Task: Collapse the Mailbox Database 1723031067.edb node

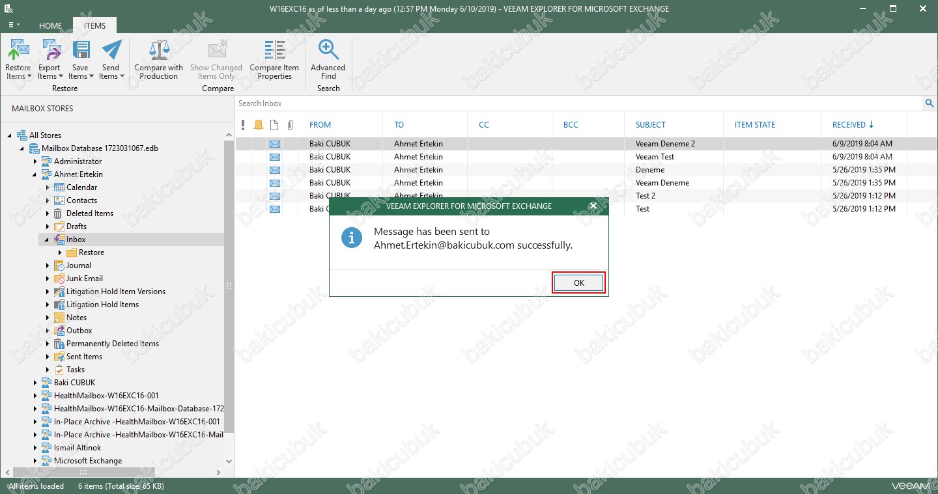Action: pyautogui.click(x=23, y=148)
